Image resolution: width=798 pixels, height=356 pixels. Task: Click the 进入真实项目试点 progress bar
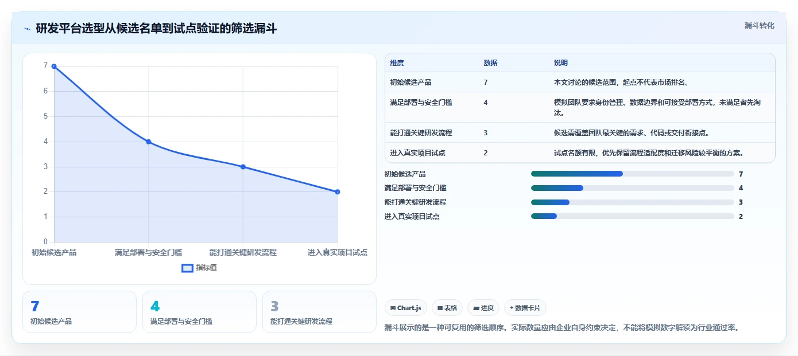coord(633,216)
